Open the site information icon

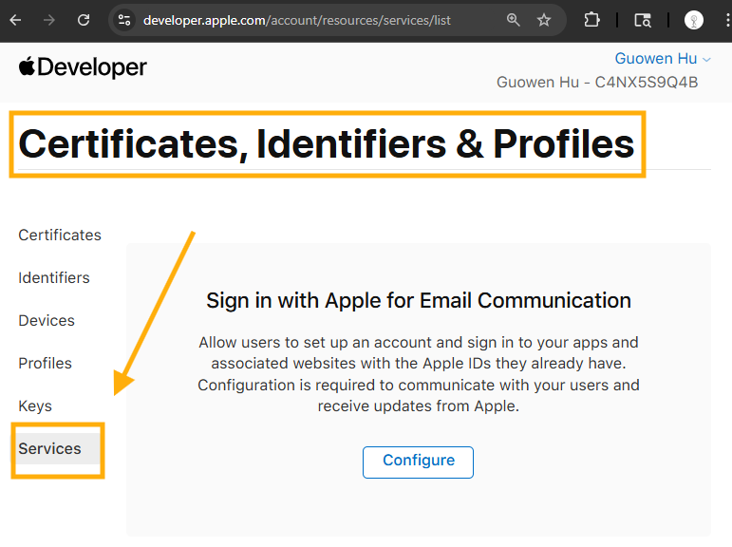124,20
